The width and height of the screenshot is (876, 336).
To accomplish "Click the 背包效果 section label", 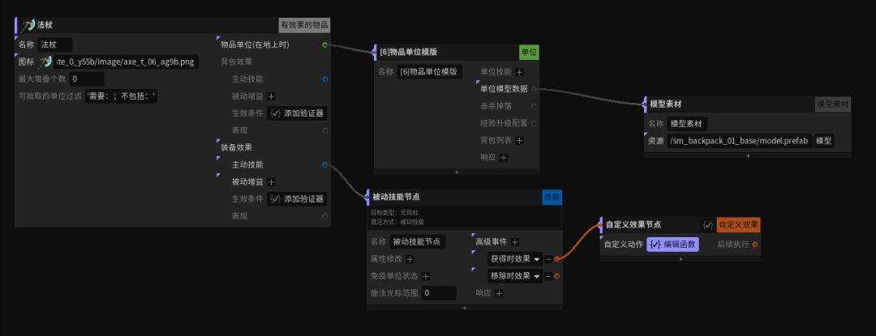I will point(236,62).
